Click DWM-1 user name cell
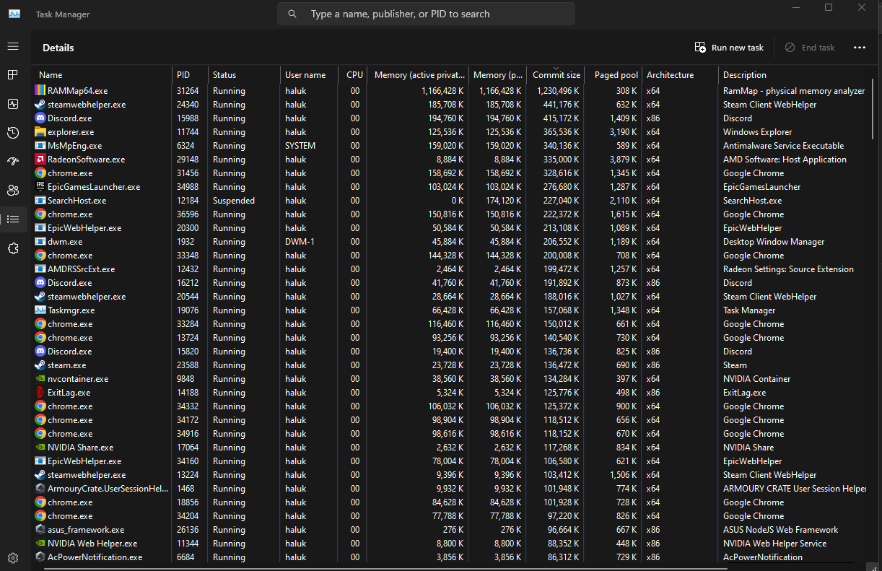Screen dimensions: 882x571 click(300, 242)
